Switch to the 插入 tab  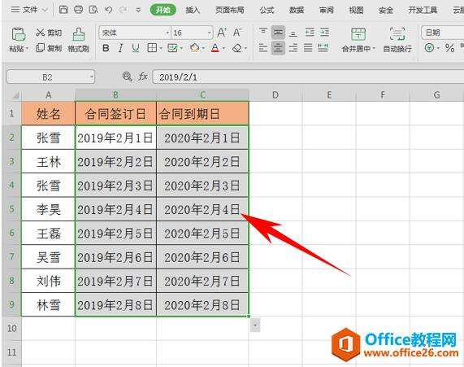click(193, 10)
